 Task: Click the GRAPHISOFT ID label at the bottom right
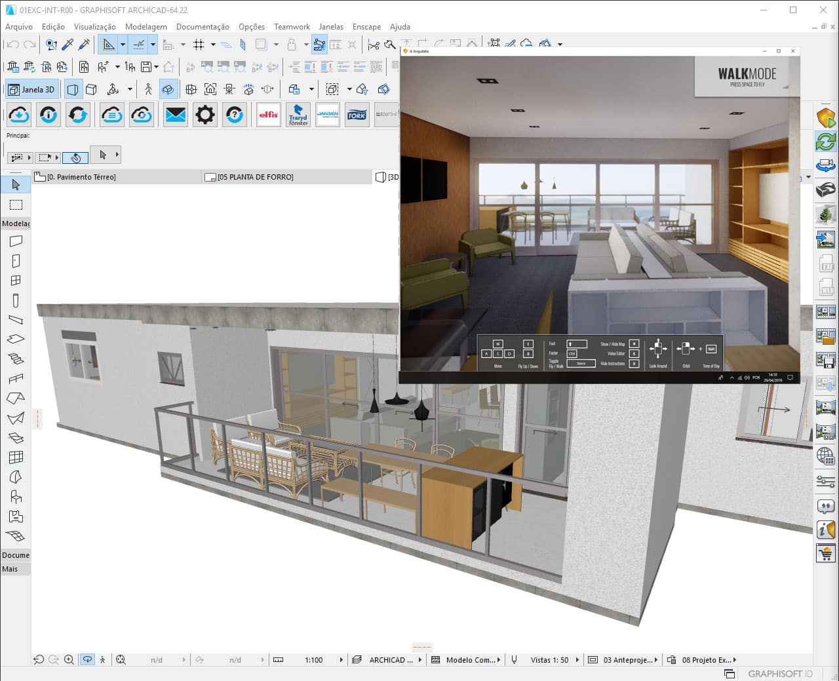point(780,674)
